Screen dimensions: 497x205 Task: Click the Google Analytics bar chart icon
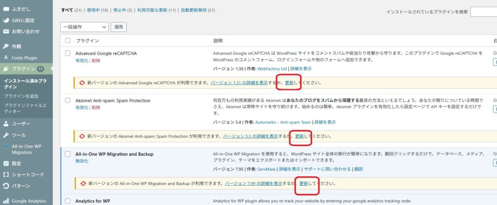[6, 201]
